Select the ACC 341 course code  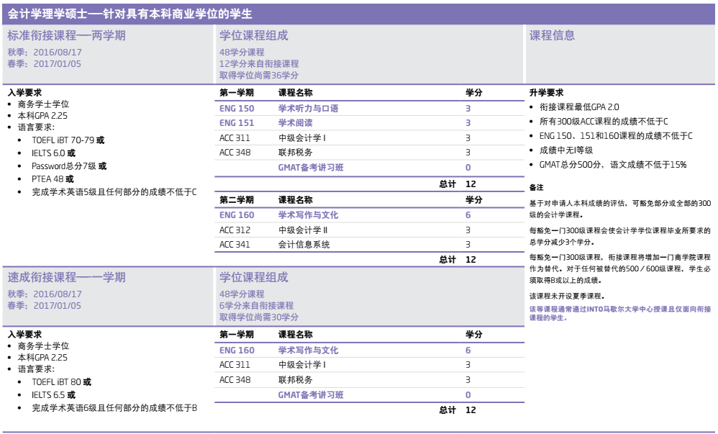[235, 245]
